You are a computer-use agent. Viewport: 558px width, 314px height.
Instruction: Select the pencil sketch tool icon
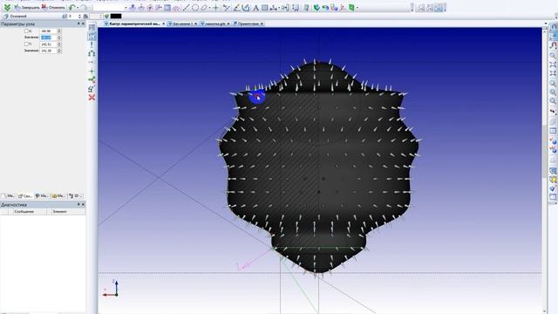pos(236,8)
